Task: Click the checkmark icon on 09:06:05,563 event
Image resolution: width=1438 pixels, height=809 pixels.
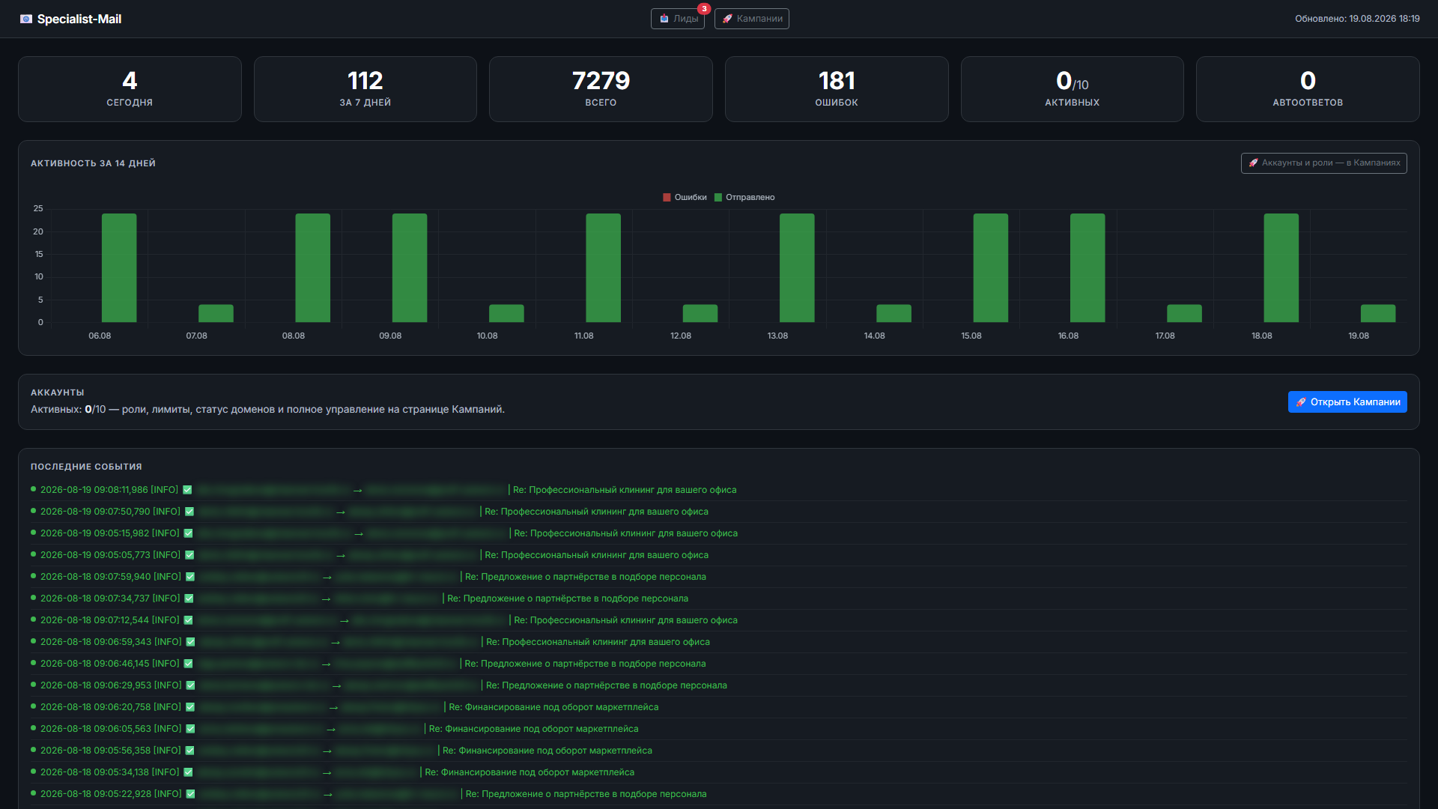Action: tap(190, 729)
